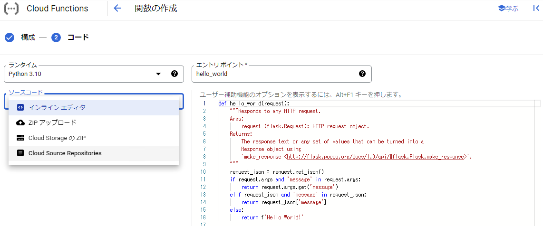Click line 12 return request.args.get('message')
The width and height of the screenshot is (543, 226).
(x=290, y=187)
